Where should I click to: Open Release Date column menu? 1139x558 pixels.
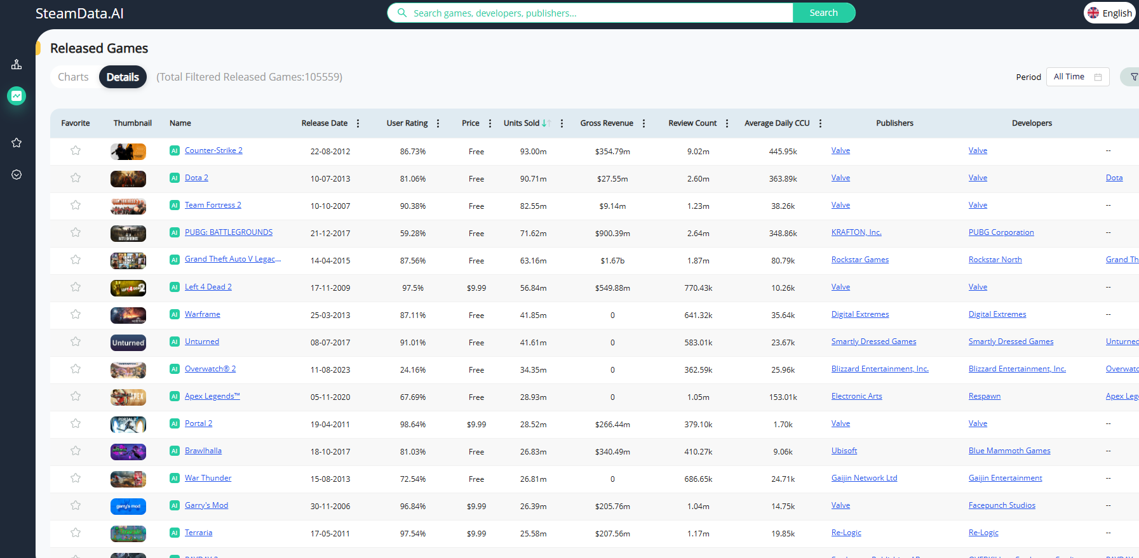[358, 123]
